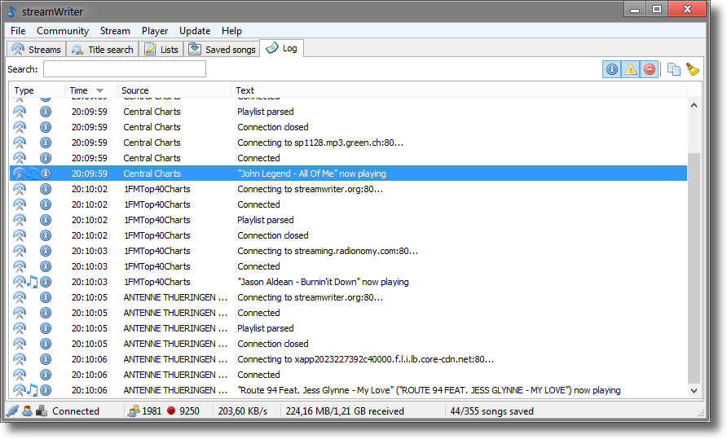Image resolution: width=727 pixels, height=439 pixels.
Task: Click the users count icon beside 1981
Action: [x=133, y=411]
